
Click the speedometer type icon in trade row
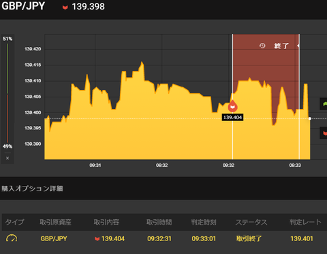coord(12,238)
